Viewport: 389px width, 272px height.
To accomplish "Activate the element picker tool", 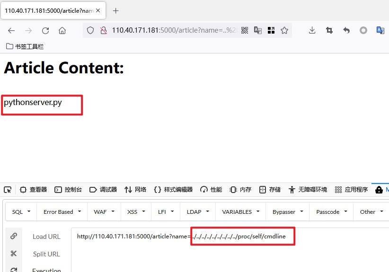I will coord(8,190).
